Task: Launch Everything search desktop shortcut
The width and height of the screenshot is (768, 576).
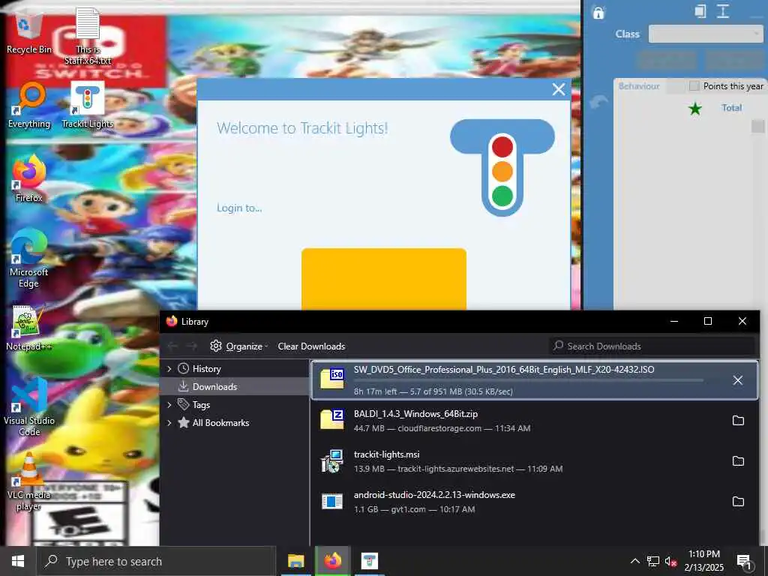Action: 29,105
